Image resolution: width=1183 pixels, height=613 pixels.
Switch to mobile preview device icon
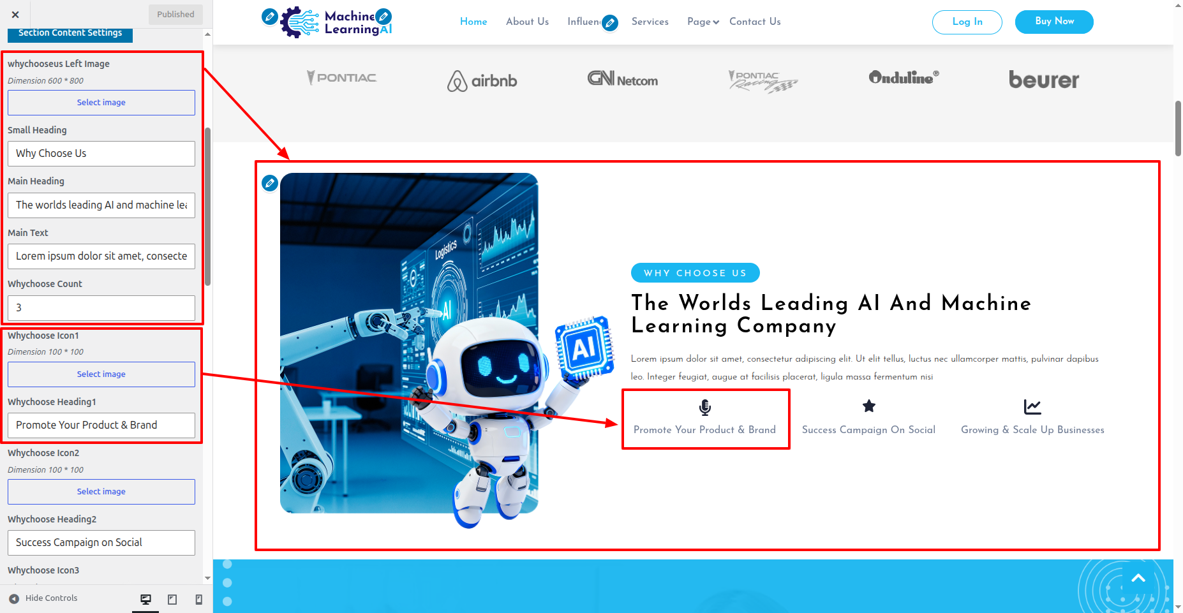coord(199,599)
